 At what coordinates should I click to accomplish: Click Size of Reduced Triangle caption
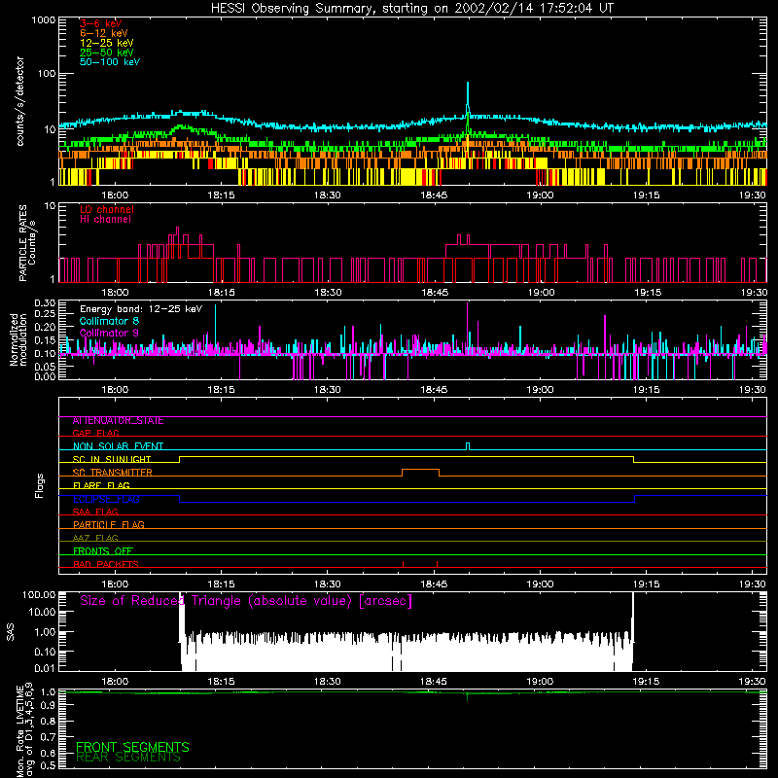(246, 601)
